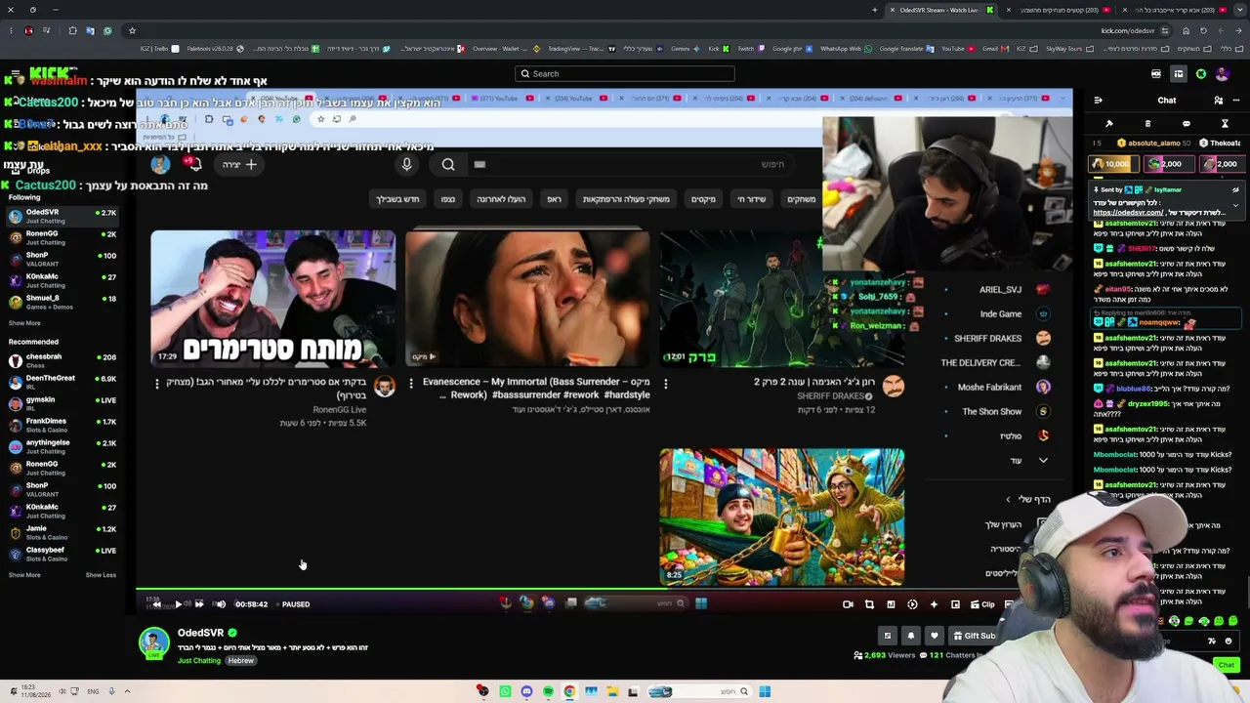The image size is (1250, 703).
Task: Click the Windows Start button
Action: [765, 691]
